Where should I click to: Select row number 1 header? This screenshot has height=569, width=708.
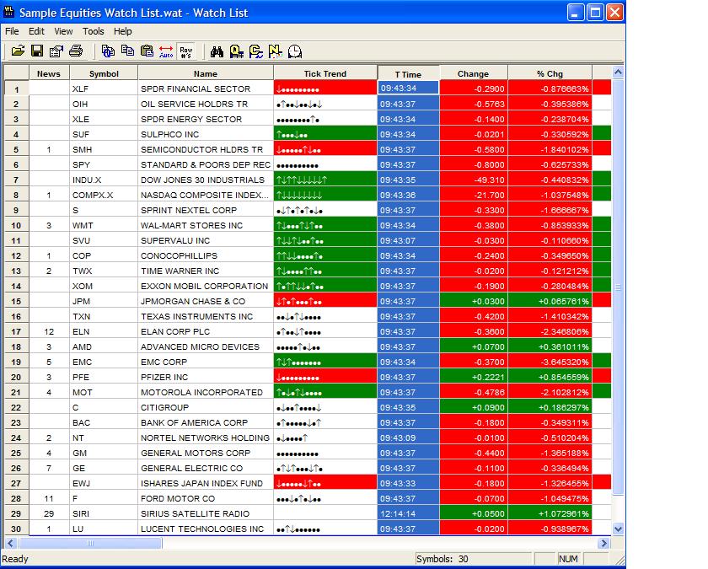(x=17, y=89)
